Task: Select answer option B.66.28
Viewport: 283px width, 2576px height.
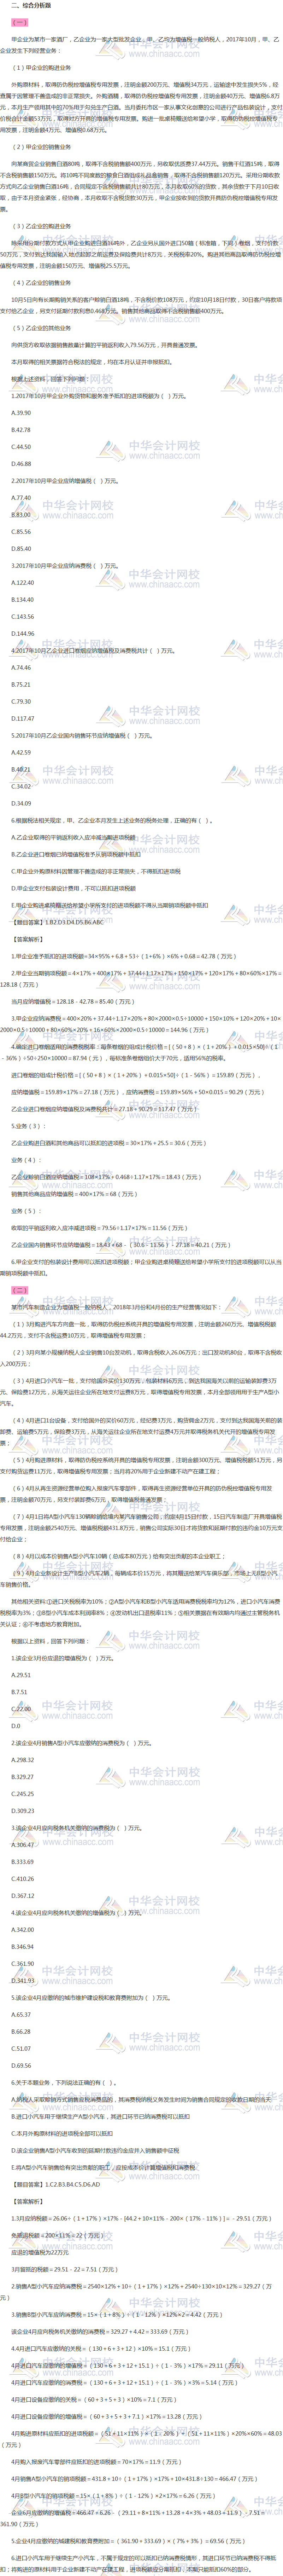Action: pyautogui.click(x=21, y=2032)
